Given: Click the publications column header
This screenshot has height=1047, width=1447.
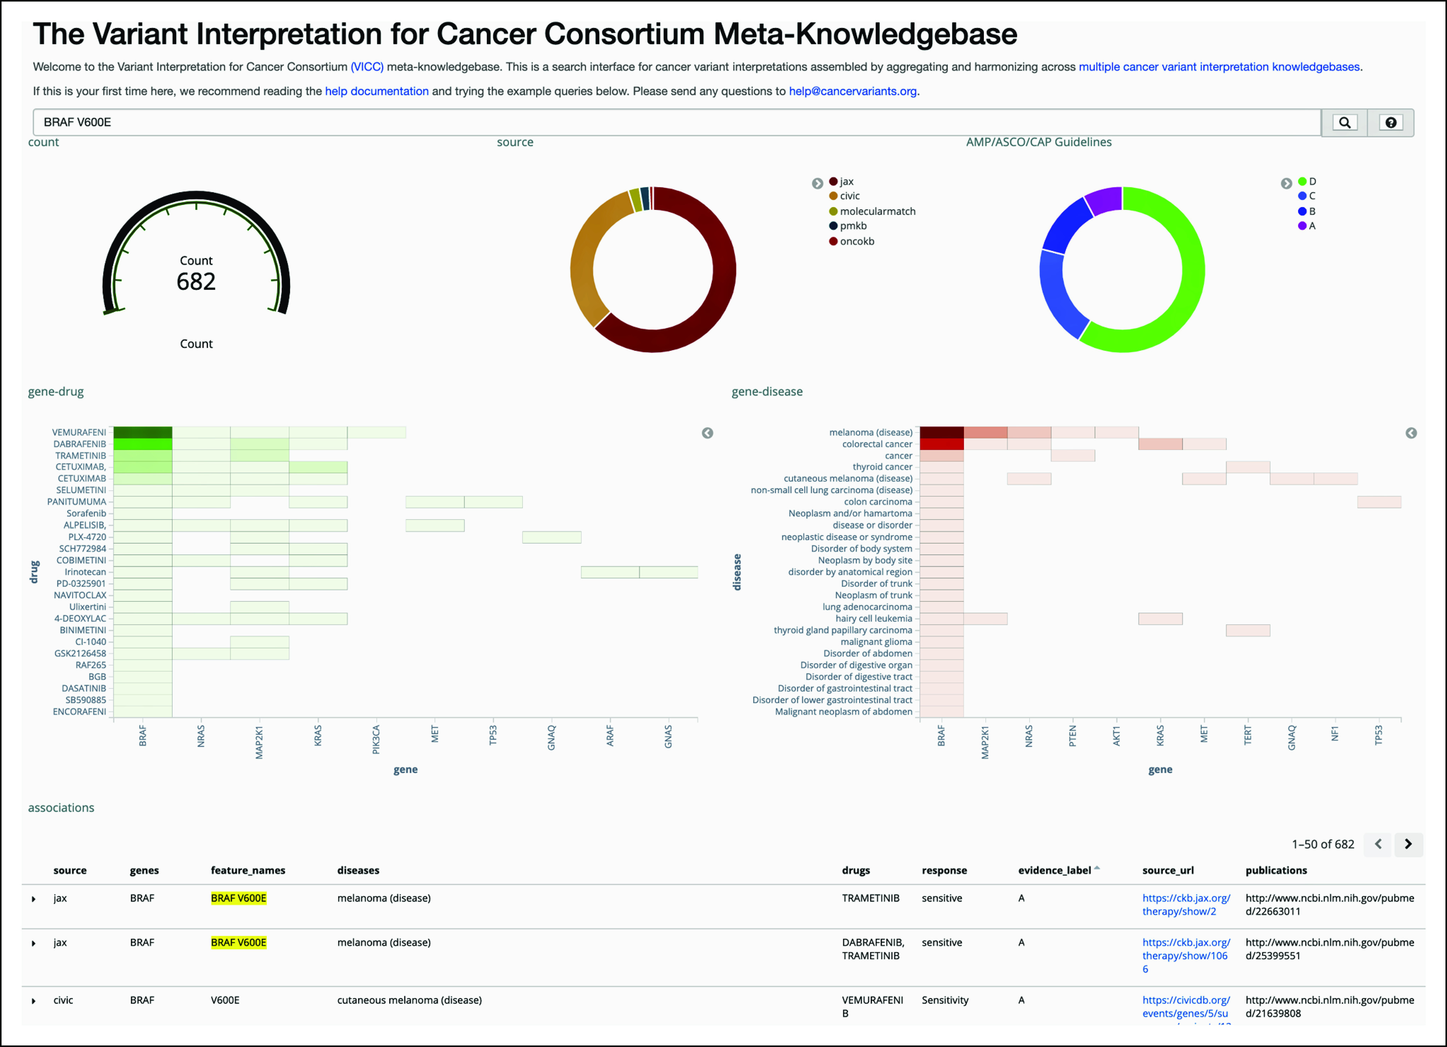Looking at the screenshot, I should tap(1276, 871).
